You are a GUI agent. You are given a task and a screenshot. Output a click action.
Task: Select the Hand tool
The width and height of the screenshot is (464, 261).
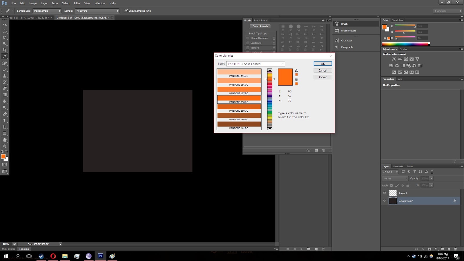pyautogui.click(x=5, y=140)
